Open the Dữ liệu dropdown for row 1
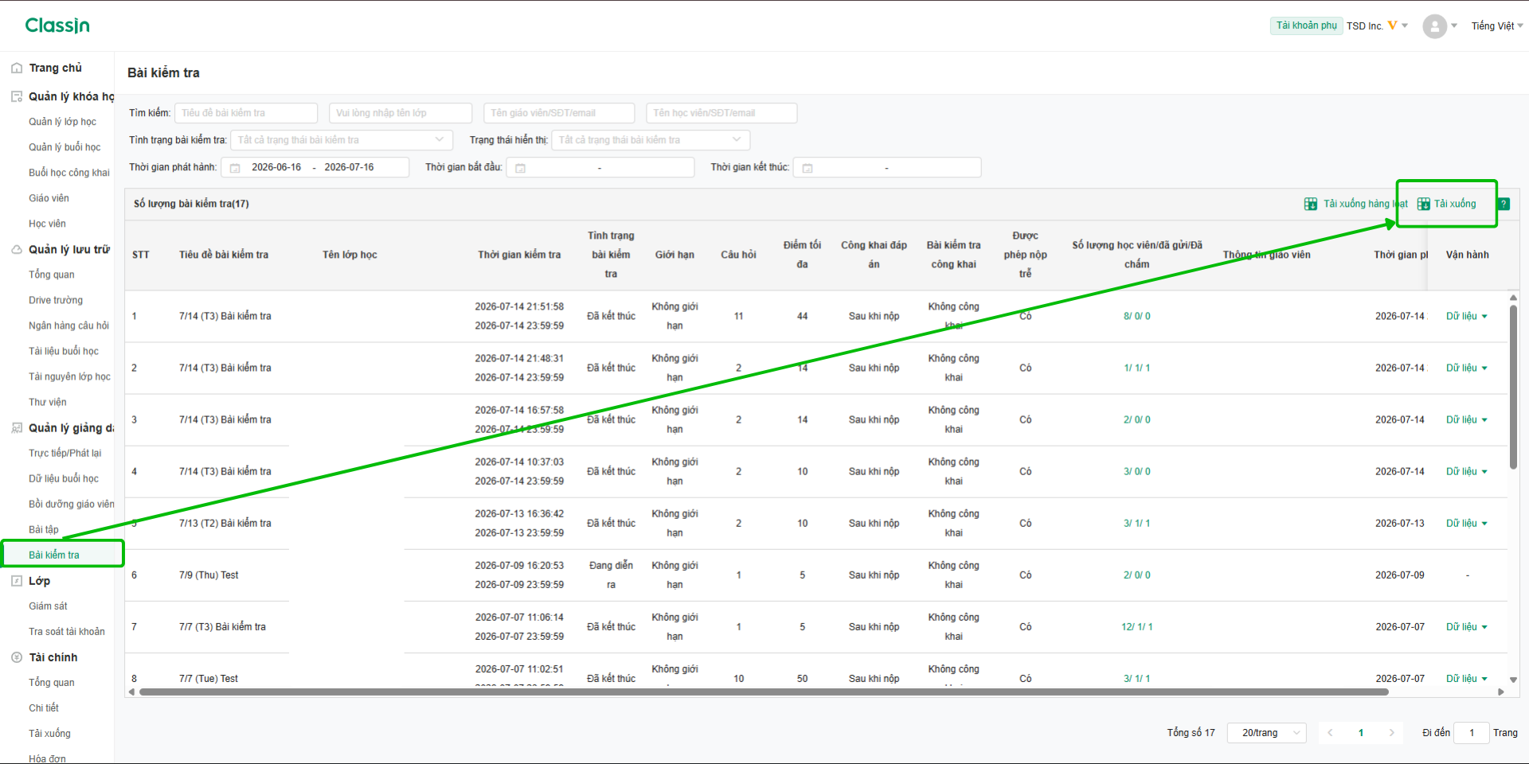 1466,316
